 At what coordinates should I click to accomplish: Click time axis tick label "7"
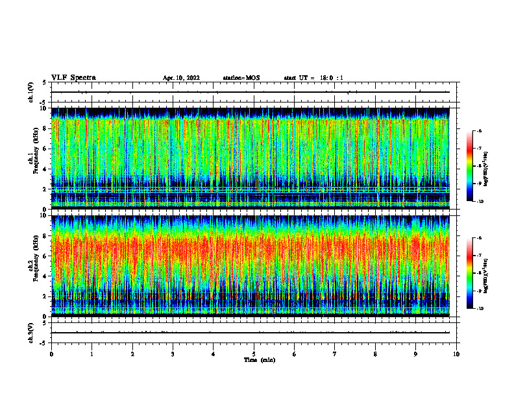tap(335, 354)
